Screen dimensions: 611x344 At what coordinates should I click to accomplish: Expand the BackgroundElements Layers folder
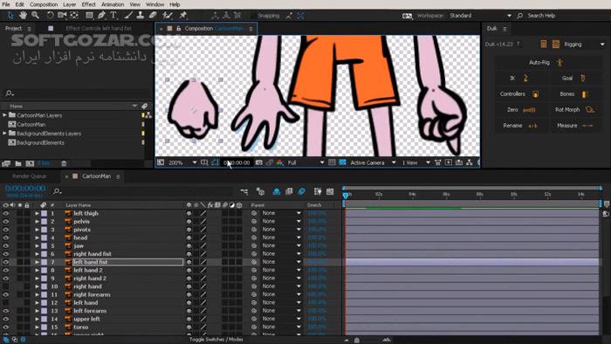coord(4,134)
